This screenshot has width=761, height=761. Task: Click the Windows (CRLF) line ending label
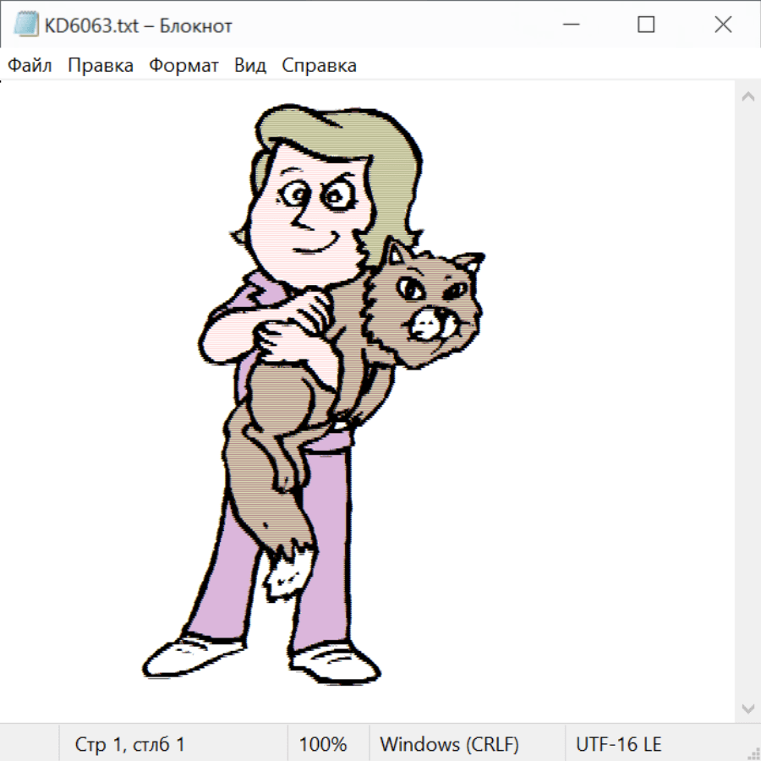point(449,744)
